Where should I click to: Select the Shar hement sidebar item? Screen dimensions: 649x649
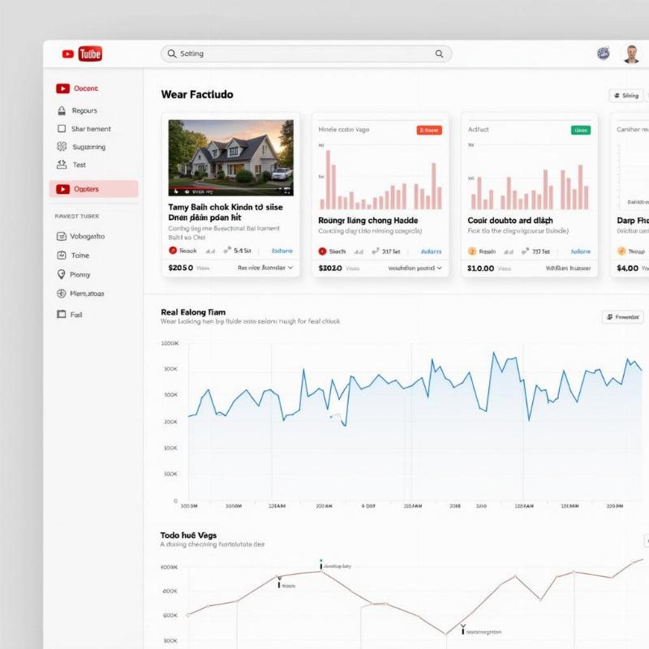coord(90,129)
